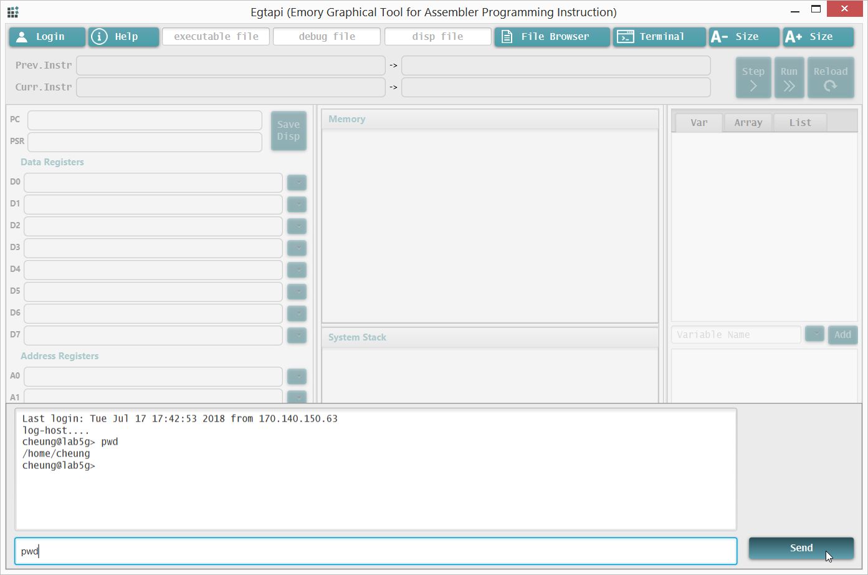Open the dropdown beside Variable Name
The width and height of the screenshot is (868, 575).
814,334
